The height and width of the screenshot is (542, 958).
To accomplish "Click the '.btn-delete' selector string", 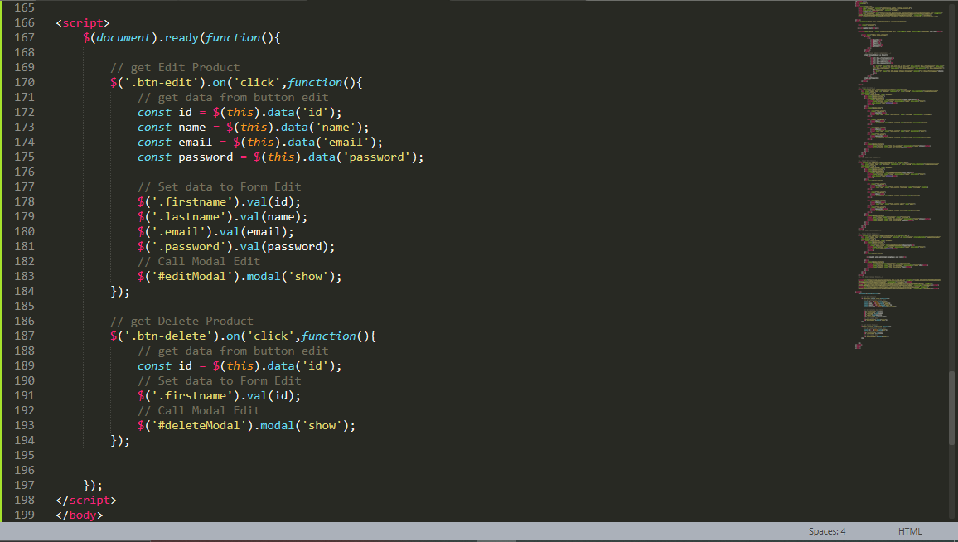I will pos(168,336).
